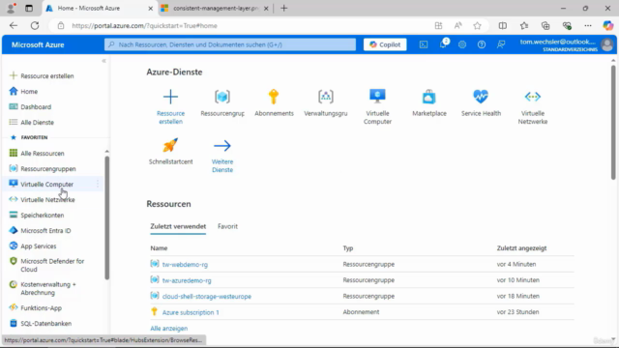Open browser split screen icon
The width and height of the screenshot is (619, 348).
tap(503, 26)
